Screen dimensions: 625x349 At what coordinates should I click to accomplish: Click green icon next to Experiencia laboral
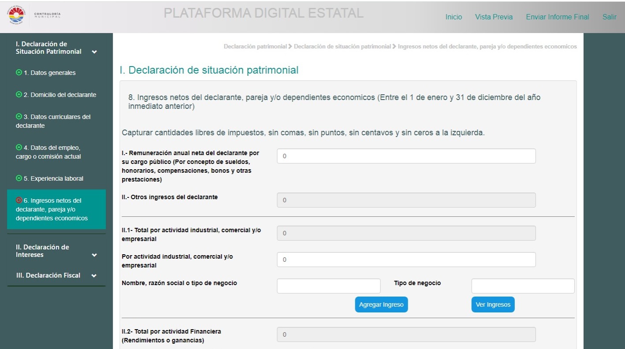pyautogui.click(x=19, y=178)
